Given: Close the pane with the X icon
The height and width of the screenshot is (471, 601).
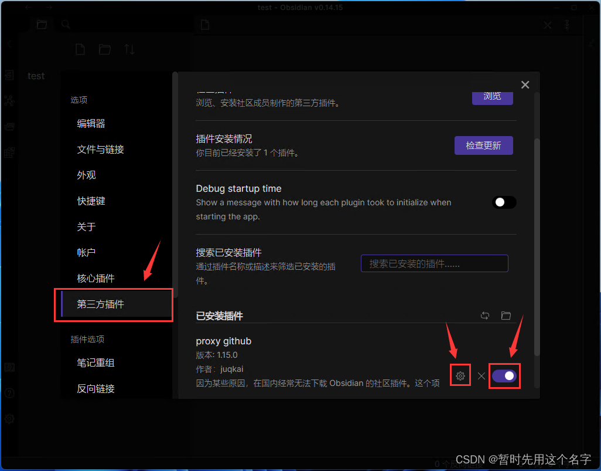Looking at the screenshot, I should (x=547, y=25).
